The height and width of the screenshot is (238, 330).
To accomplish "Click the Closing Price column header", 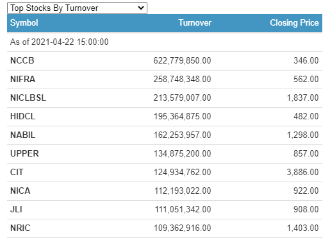I will pyautogui.click(x=294, y=23).
